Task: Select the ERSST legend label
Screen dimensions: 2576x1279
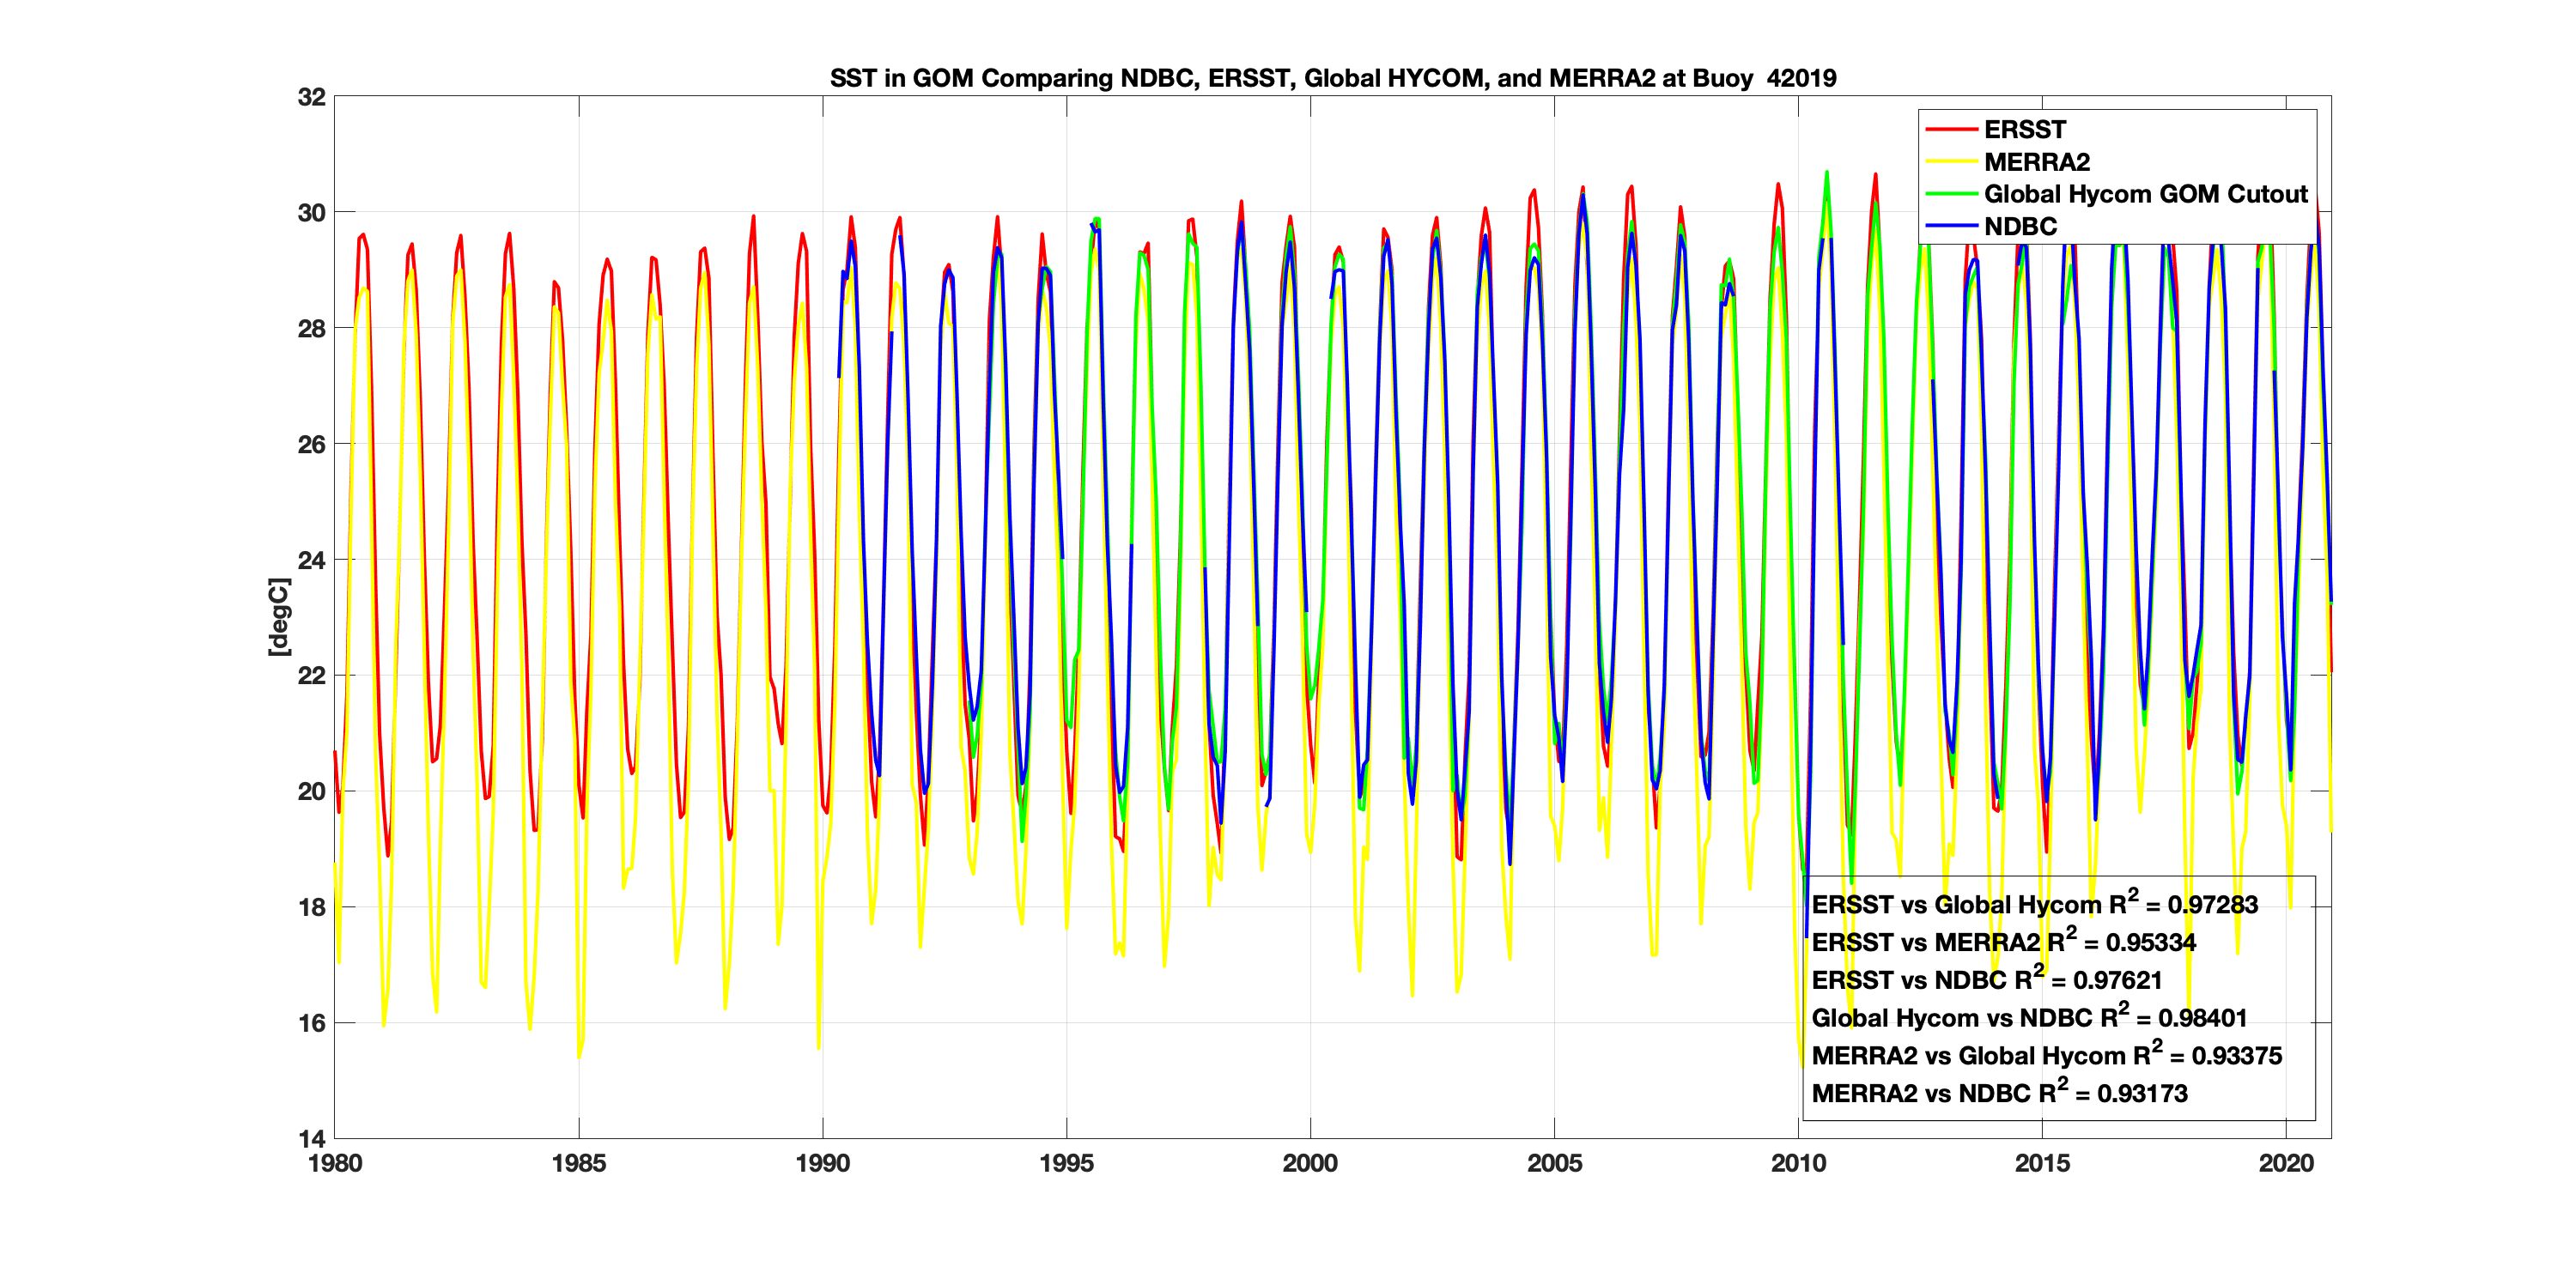Action: click(x=2024, y=130)
